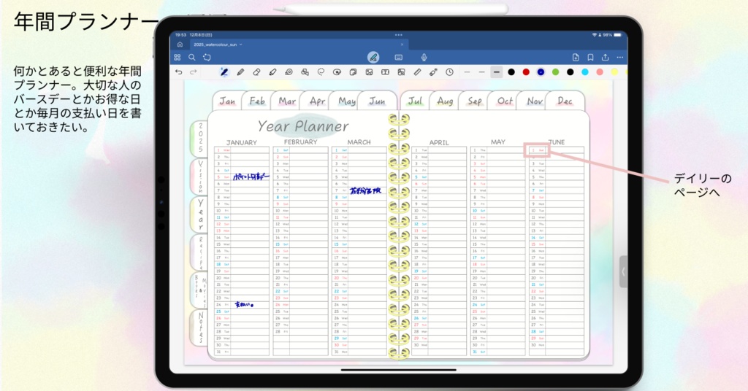Select the highlighter tool
The width and height of the screenshot is (748, 391).
[x=272, y=72]
